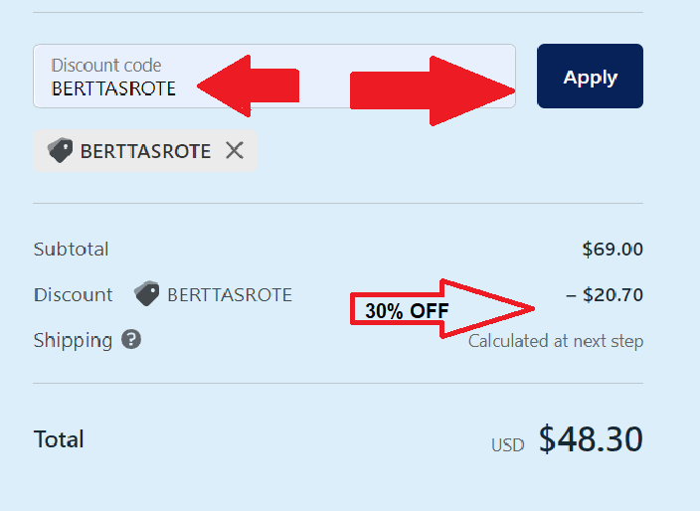This screenshot has height=511, width=700.
Task: Click the BERTTASROTE applied code chip label
Action: (x=145, y=151)
